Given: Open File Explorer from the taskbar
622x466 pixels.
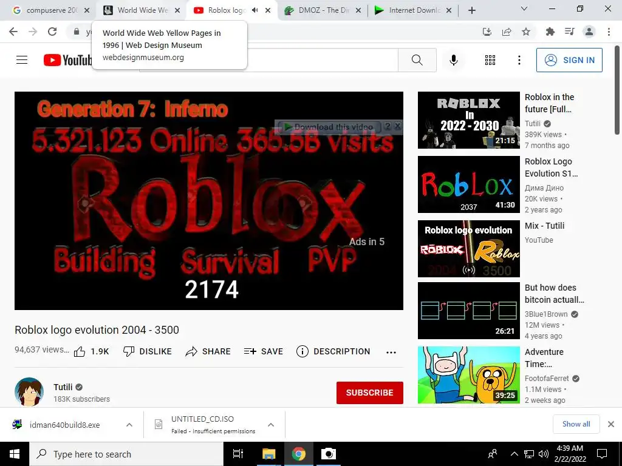Looking at the screenshot, I should tap(268, 454).
